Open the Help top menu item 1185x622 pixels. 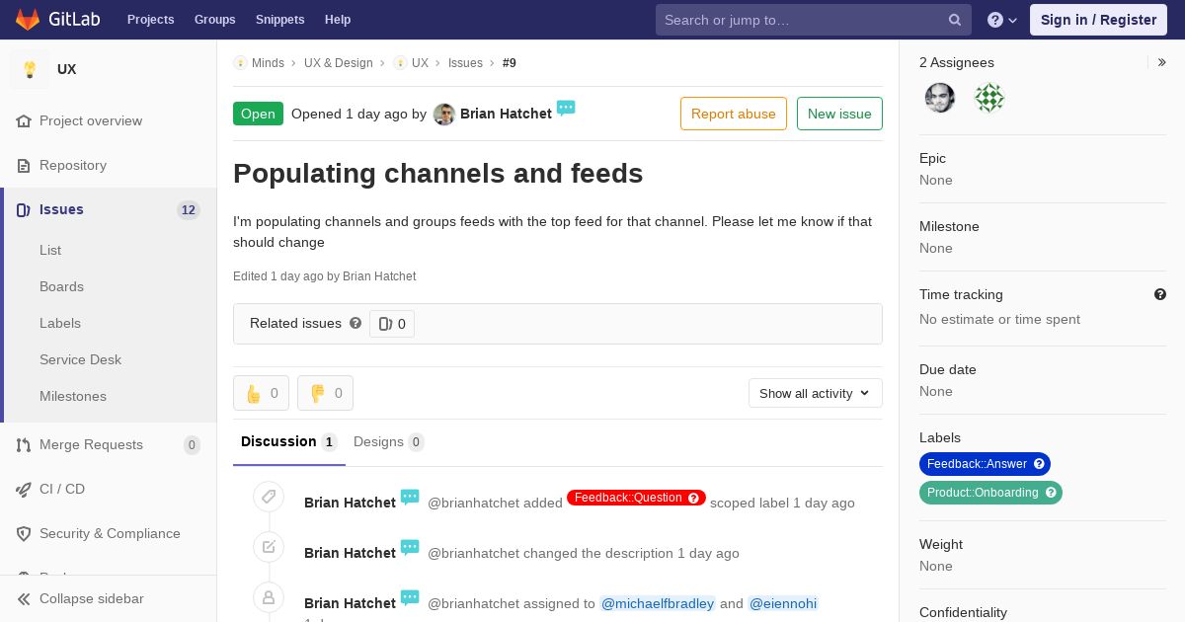click(338, 20)
